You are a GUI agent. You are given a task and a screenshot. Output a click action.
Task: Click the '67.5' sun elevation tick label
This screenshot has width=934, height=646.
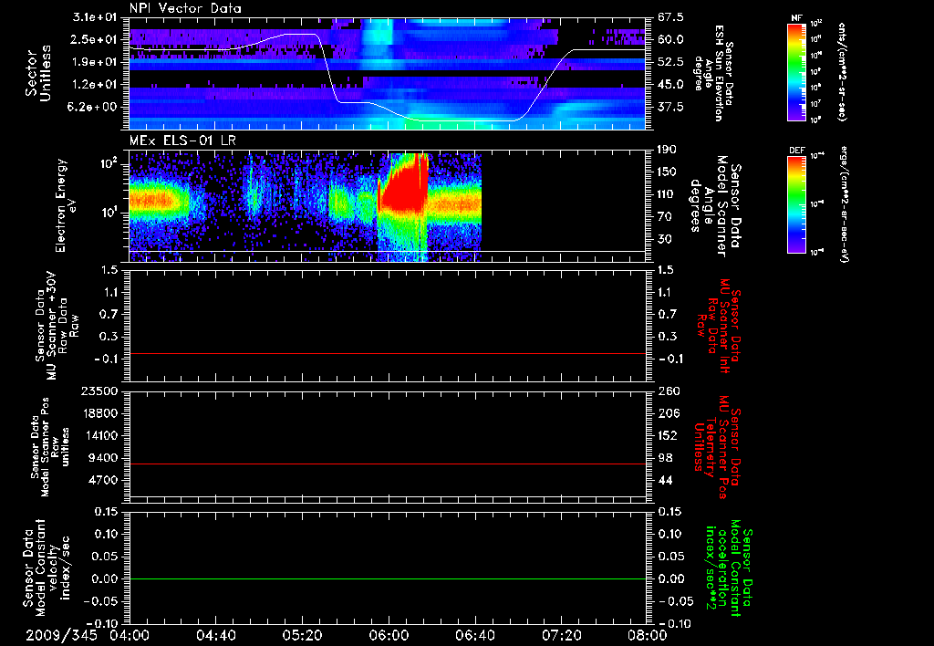click(670, 17)
